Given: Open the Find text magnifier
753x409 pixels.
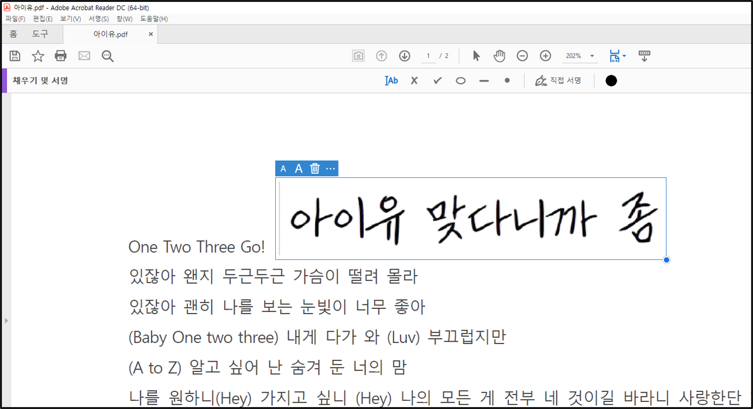Looking at the screenshot, I should coord(108,56).
